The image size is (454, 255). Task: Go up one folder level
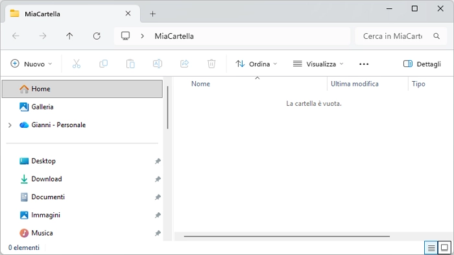pyautogui.click(x=69, y=36)
